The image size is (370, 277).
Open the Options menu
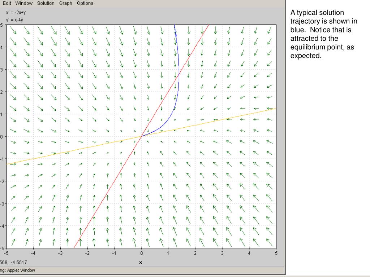(x=85, y=3)
